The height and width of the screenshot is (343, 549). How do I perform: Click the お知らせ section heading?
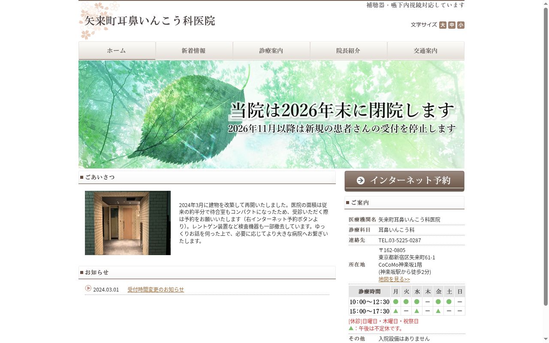point(207,272)
